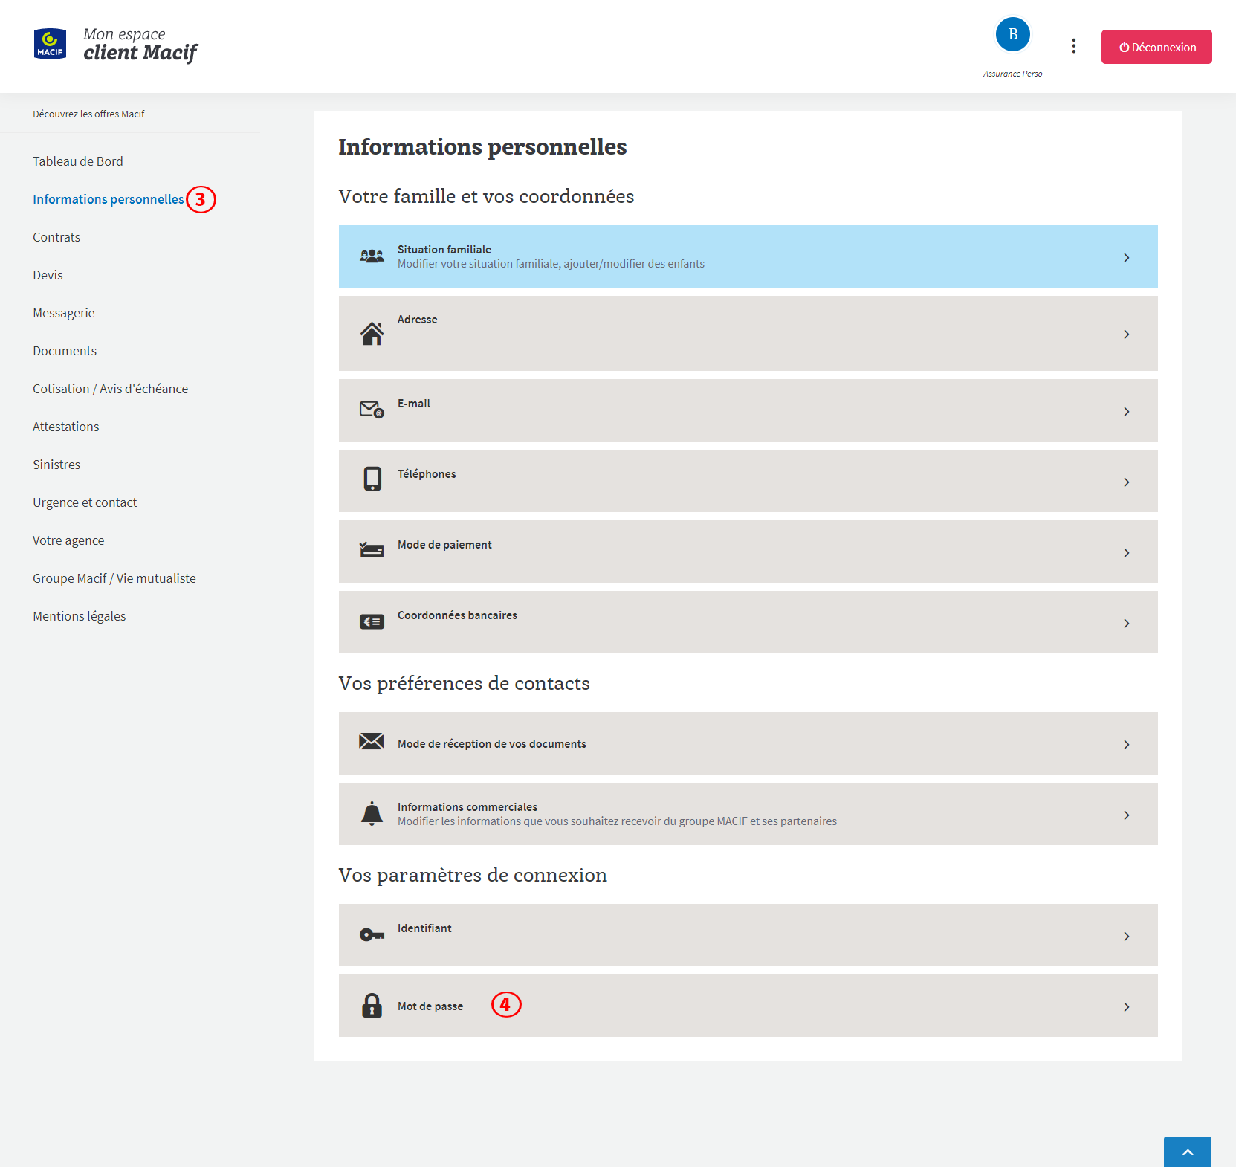Image resolution: width=1236 pixels, height=1167 pixels.
Task: Expand Mode de réception de vos documents chevron
Action: coord(1126,745)
